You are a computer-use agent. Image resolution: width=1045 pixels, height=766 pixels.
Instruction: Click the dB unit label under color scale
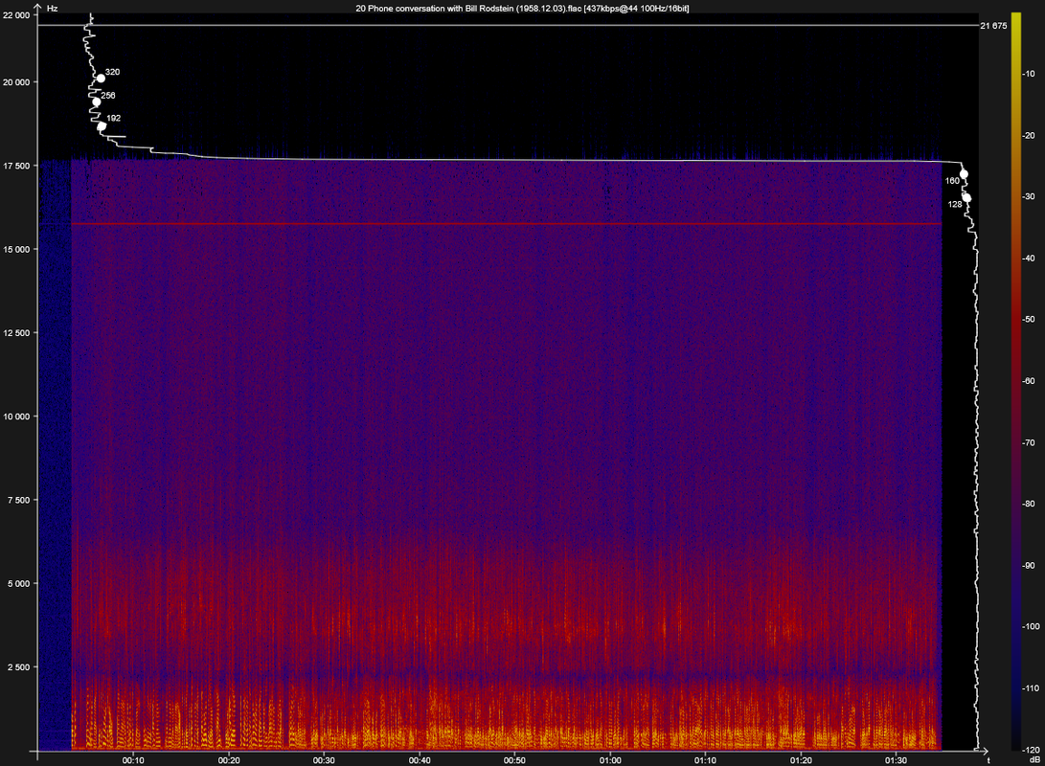[1034, 760]
